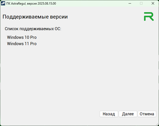Close the AstraRegul installer window

coord(153,3)
